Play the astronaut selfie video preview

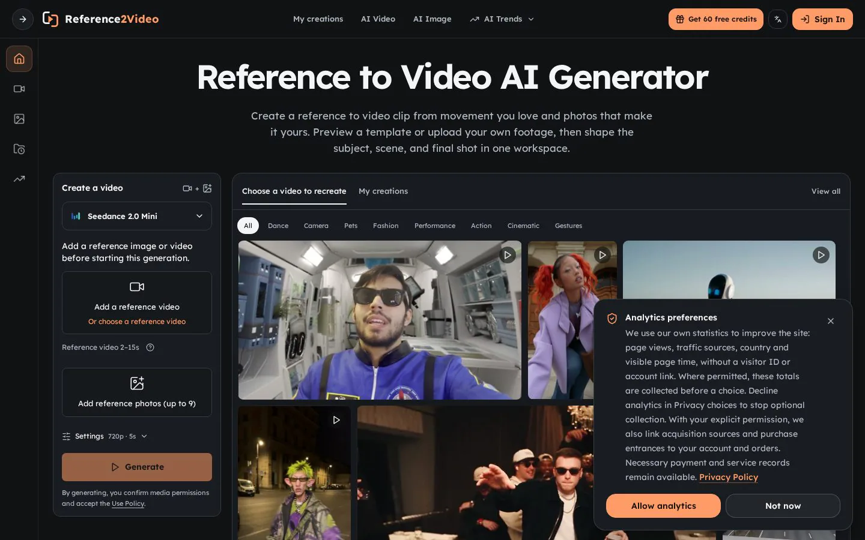[x=508, y=255]
